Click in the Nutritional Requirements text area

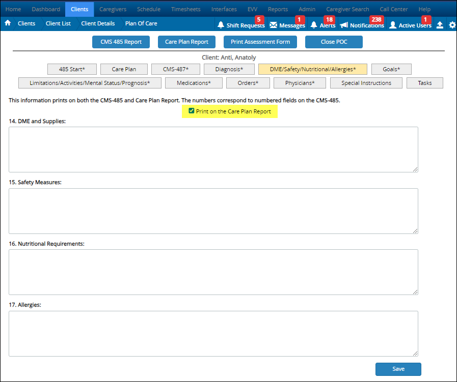click(x=213, y=272)
